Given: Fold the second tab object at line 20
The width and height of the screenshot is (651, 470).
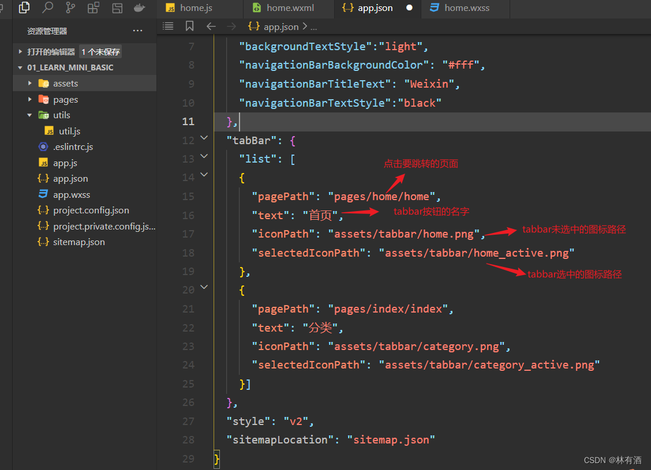Looking at the screenshot, I should [x=204, y=287].
